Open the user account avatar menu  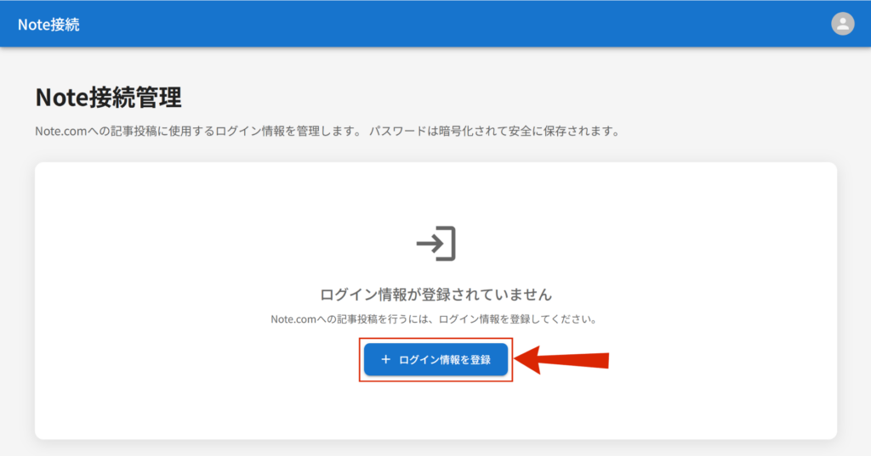coord(842,24)
